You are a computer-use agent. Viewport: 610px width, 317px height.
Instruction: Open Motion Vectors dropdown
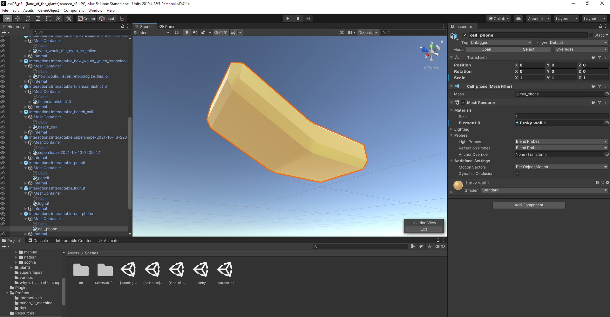pos(561,167)
